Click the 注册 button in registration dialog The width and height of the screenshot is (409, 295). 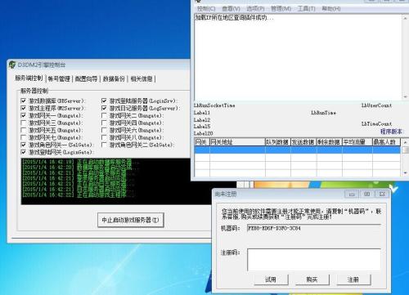(353, 279)
